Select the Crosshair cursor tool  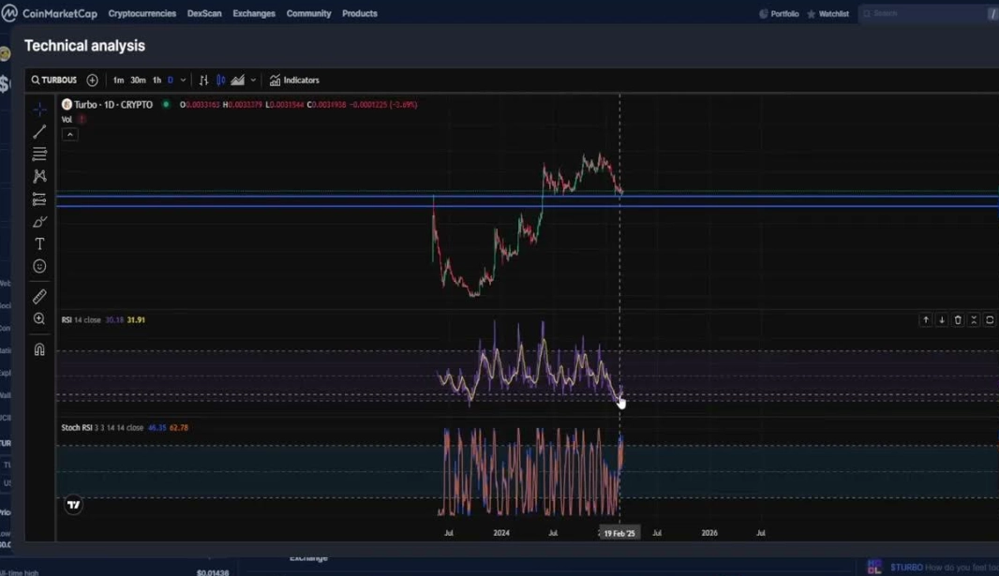(39, 109)
